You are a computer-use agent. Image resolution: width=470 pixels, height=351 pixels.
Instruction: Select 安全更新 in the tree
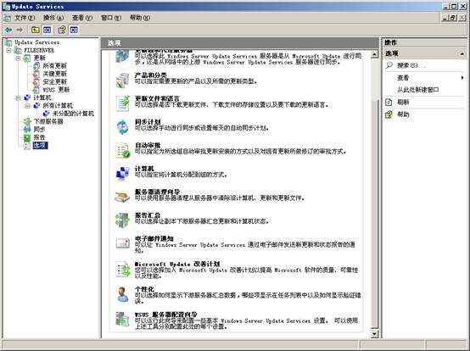click(54, 81)
